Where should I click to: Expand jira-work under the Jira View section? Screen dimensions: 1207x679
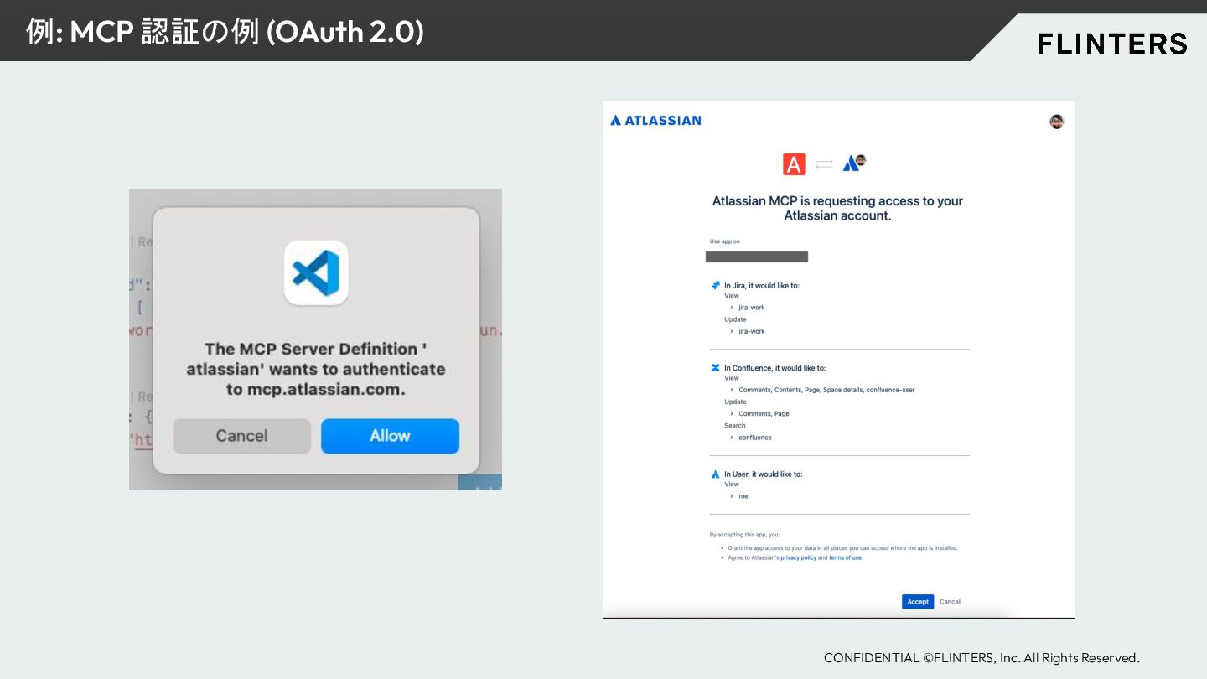click(747, 308)
